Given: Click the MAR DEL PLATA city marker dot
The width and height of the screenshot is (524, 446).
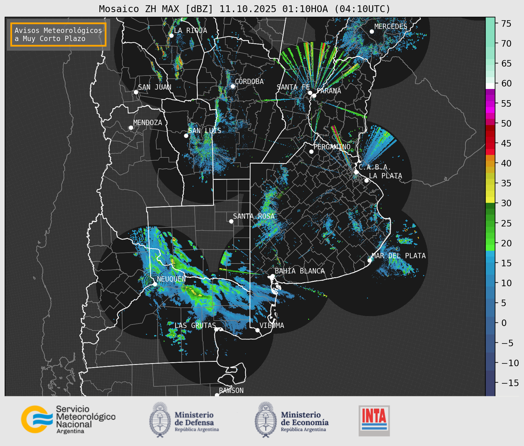Looking at the screenshot, I should click(370, 261).
